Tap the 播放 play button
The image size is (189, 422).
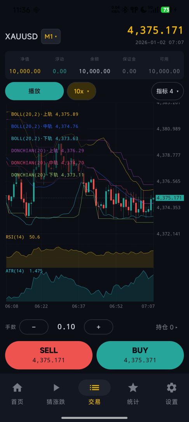coord(34,91)
